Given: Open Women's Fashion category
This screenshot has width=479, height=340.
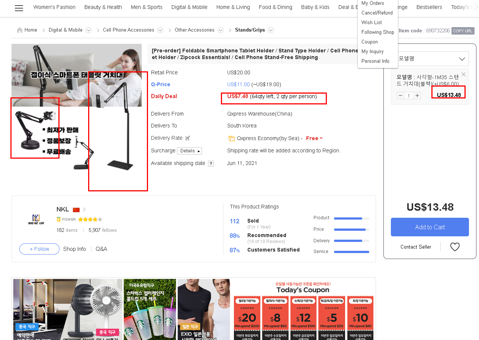Looking at the screenshot, I should pos(54,7).
